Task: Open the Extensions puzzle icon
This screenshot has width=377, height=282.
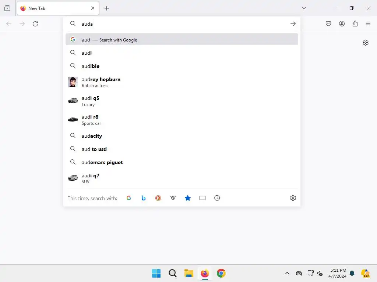Action: point(355,23)
